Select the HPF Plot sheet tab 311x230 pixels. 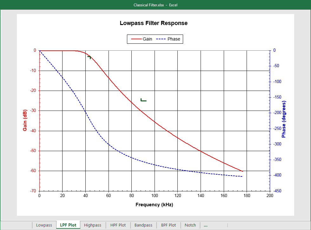[118, 225]
